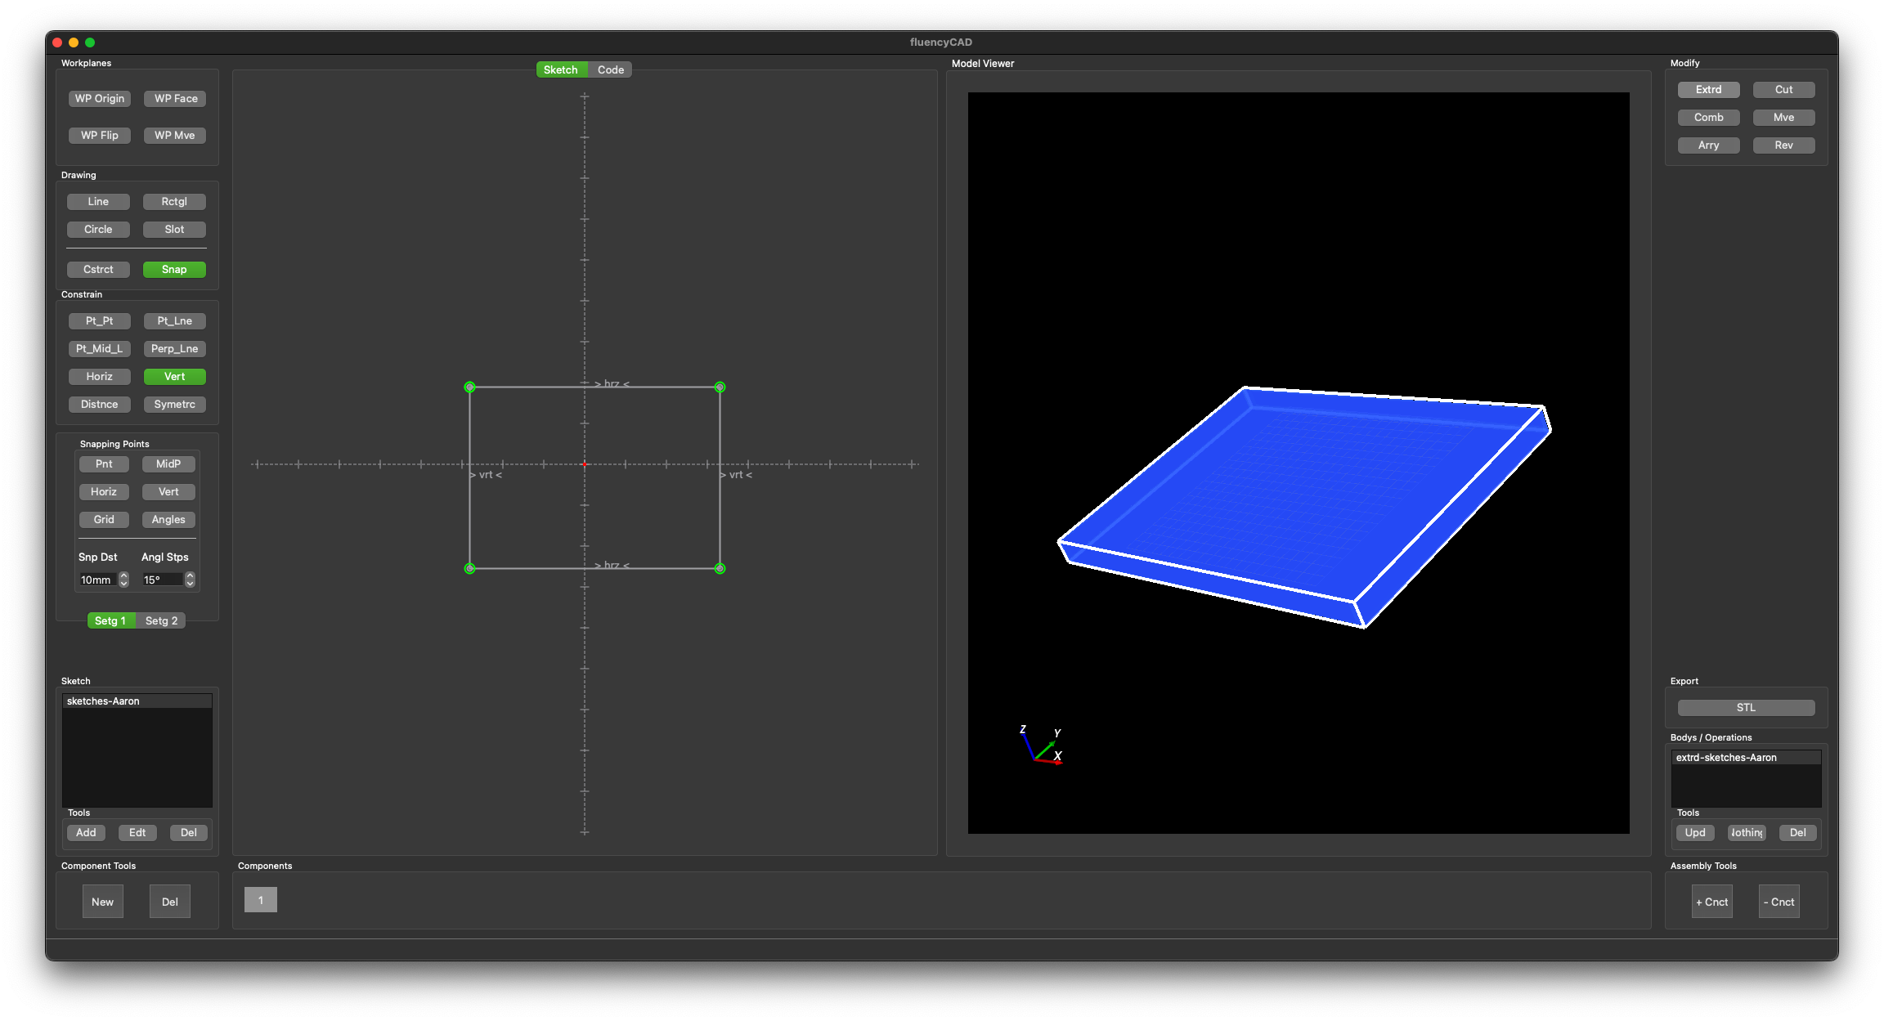Screen dimensions: 1884x1021
Task: Create workplane with WP Origin
Action: click(100, 99)
